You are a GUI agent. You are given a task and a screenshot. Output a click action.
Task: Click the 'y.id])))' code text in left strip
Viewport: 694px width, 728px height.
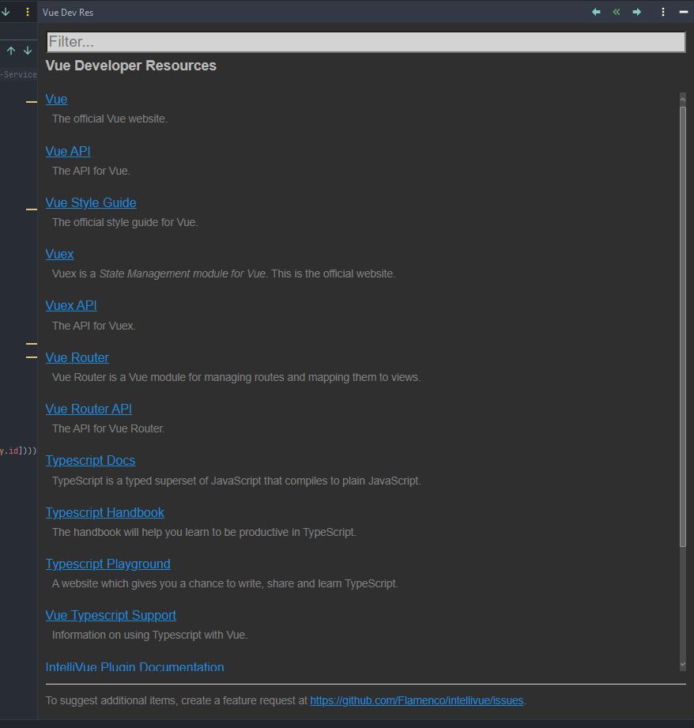click(x=18, y=451)
